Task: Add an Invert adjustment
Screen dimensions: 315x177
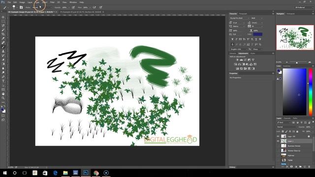Action: (x=237, y=69)
